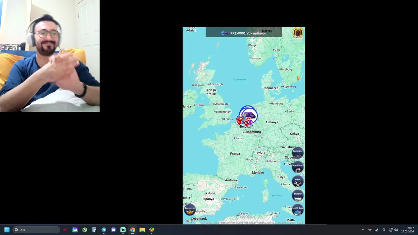Open File Explorer from the taskbar
The height and width of the screenshot is (235, 418).
(x=142, y=230)
